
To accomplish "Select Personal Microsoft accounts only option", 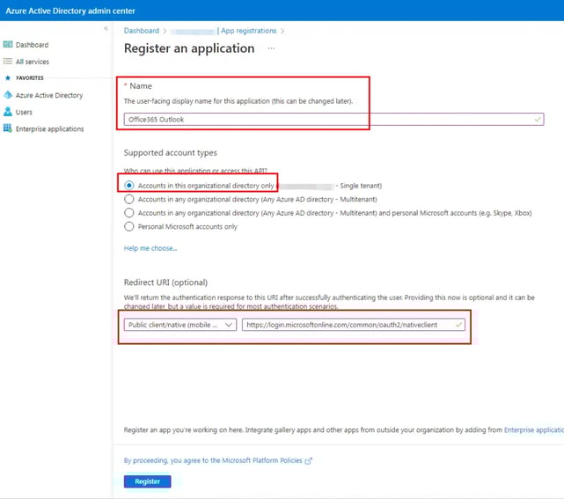I will [x=129, y=226].
